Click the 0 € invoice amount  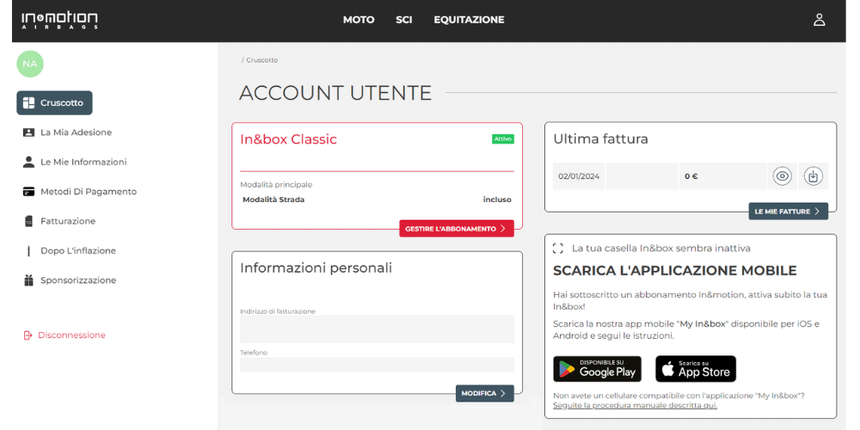click(x=691, y=176)
